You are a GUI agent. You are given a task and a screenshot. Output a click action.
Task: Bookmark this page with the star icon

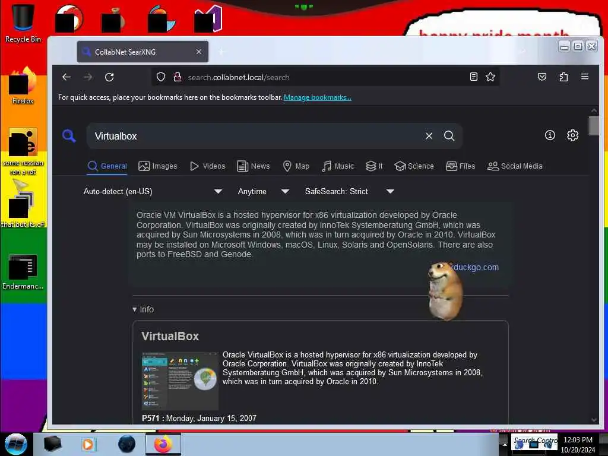pyautogui.click(x=490, y=77)
